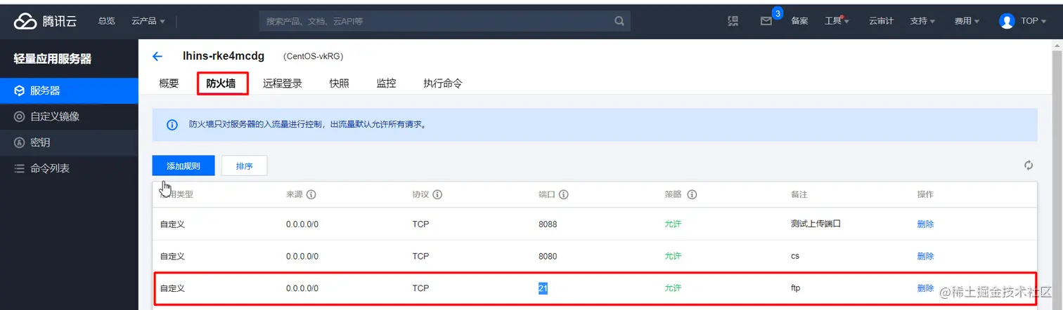Click the 操作 column header
The image size is (1063, 310).
925,194
